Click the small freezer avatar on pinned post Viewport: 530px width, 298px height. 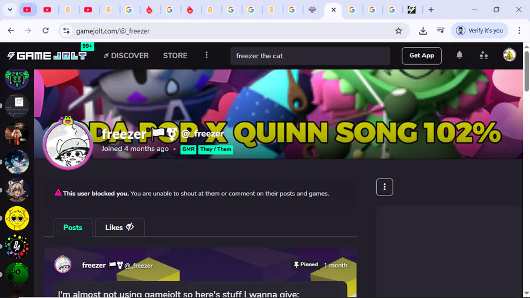[x=63, y=264]
